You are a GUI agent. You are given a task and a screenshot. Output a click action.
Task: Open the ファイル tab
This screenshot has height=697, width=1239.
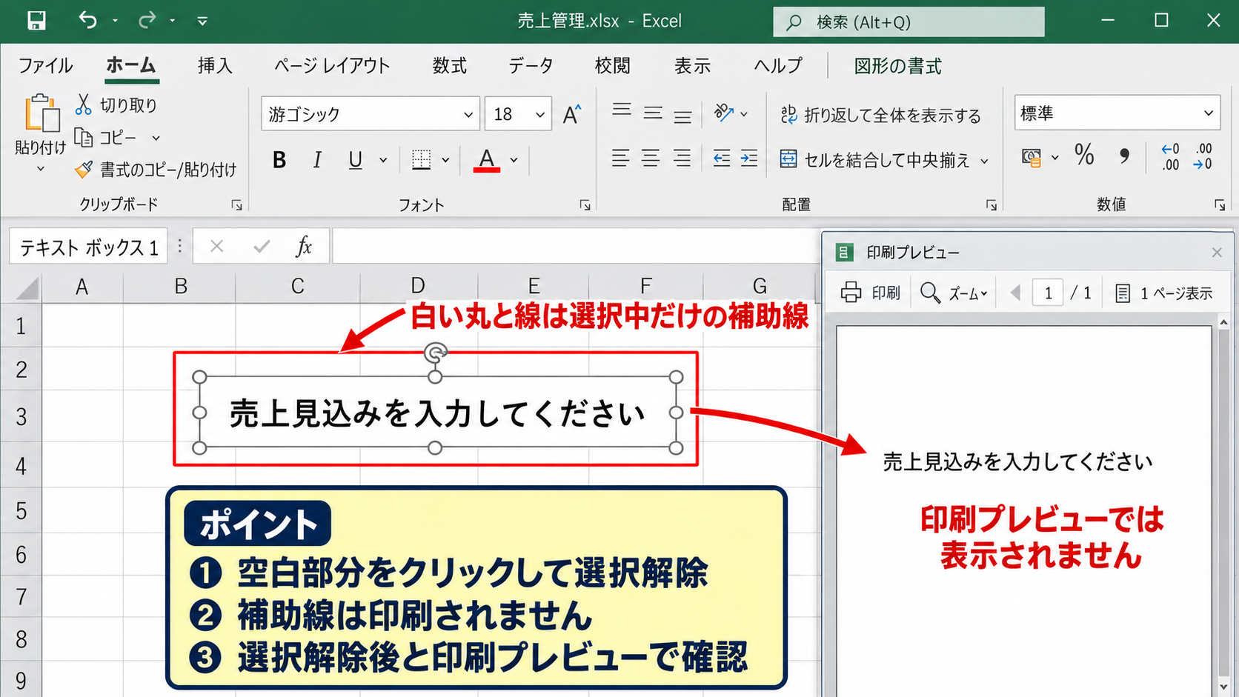click(45, 66)
